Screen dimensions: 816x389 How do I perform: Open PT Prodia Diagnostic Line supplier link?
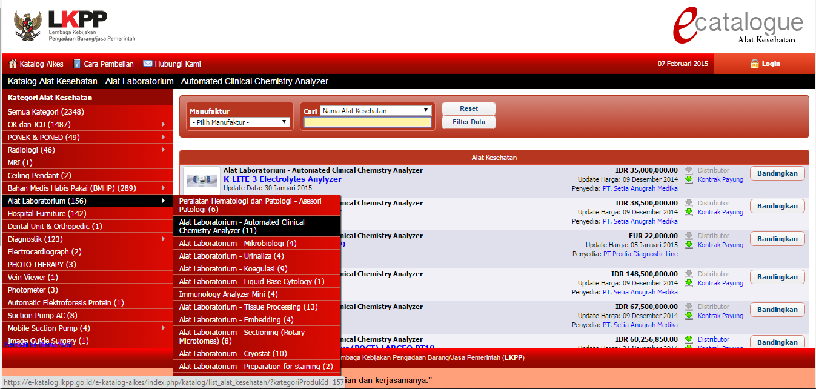(x=640, y=254)
